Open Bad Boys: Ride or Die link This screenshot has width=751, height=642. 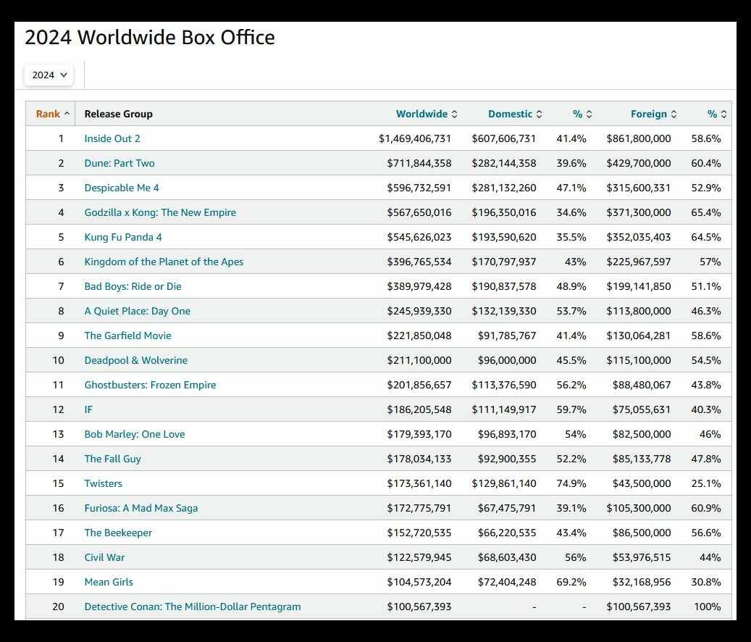pyautogui.click(x=133, y=286)
